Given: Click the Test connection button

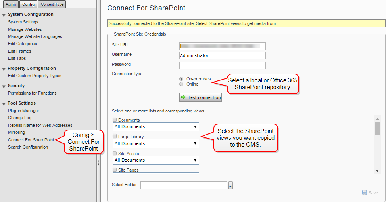Looking at the screenshot, I should coord(200,97).
